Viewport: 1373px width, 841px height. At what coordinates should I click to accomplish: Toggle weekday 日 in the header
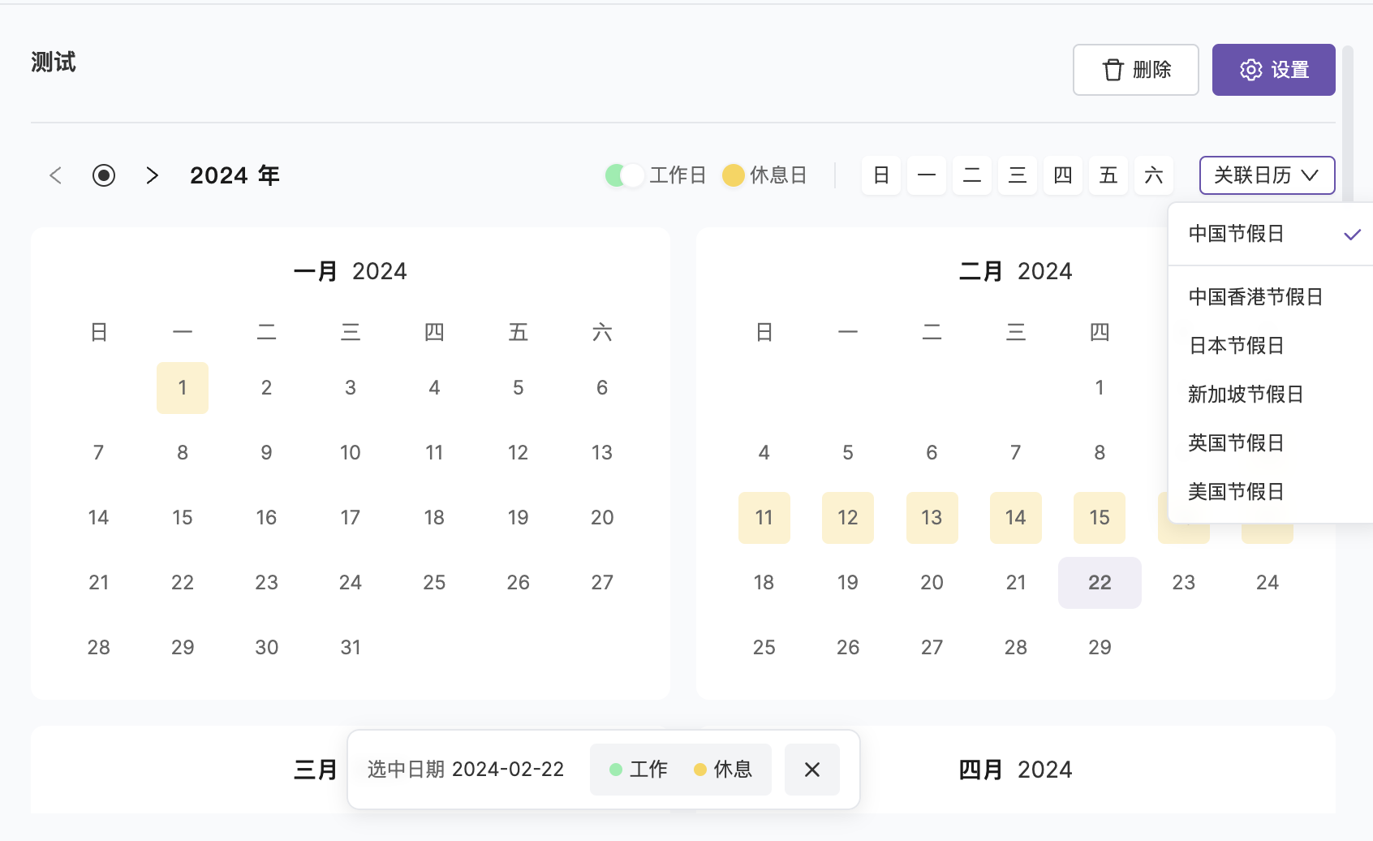[x=881, y=175]
